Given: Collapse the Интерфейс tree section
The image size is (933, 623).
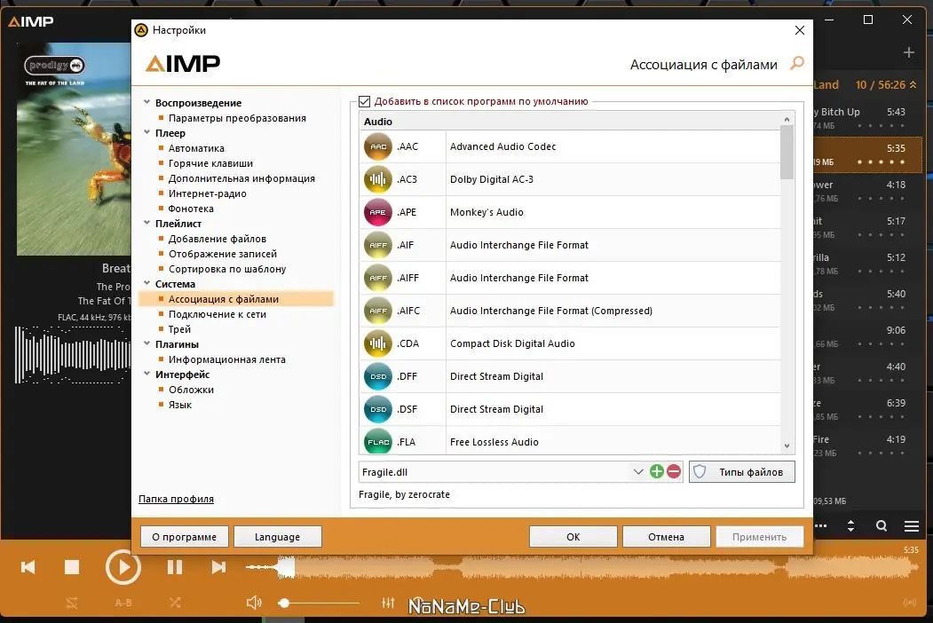Looking at the screenshot, I should [147, 374].
